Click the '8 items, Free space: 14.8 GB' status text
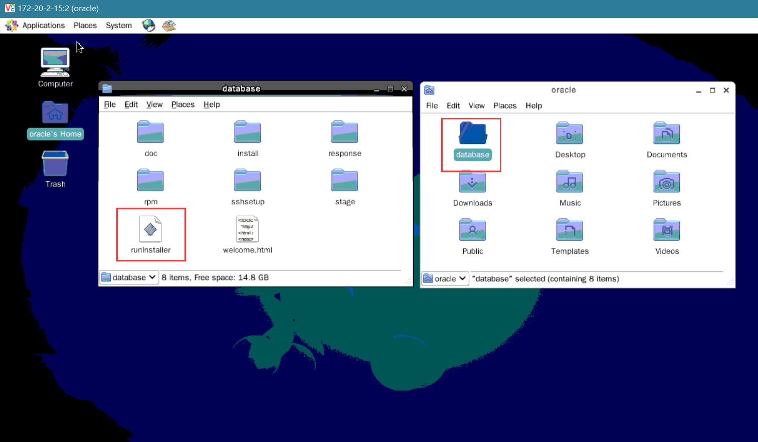The height and width of the screenshot is (442, 758). pyautogui.click(x=215, y=277)
